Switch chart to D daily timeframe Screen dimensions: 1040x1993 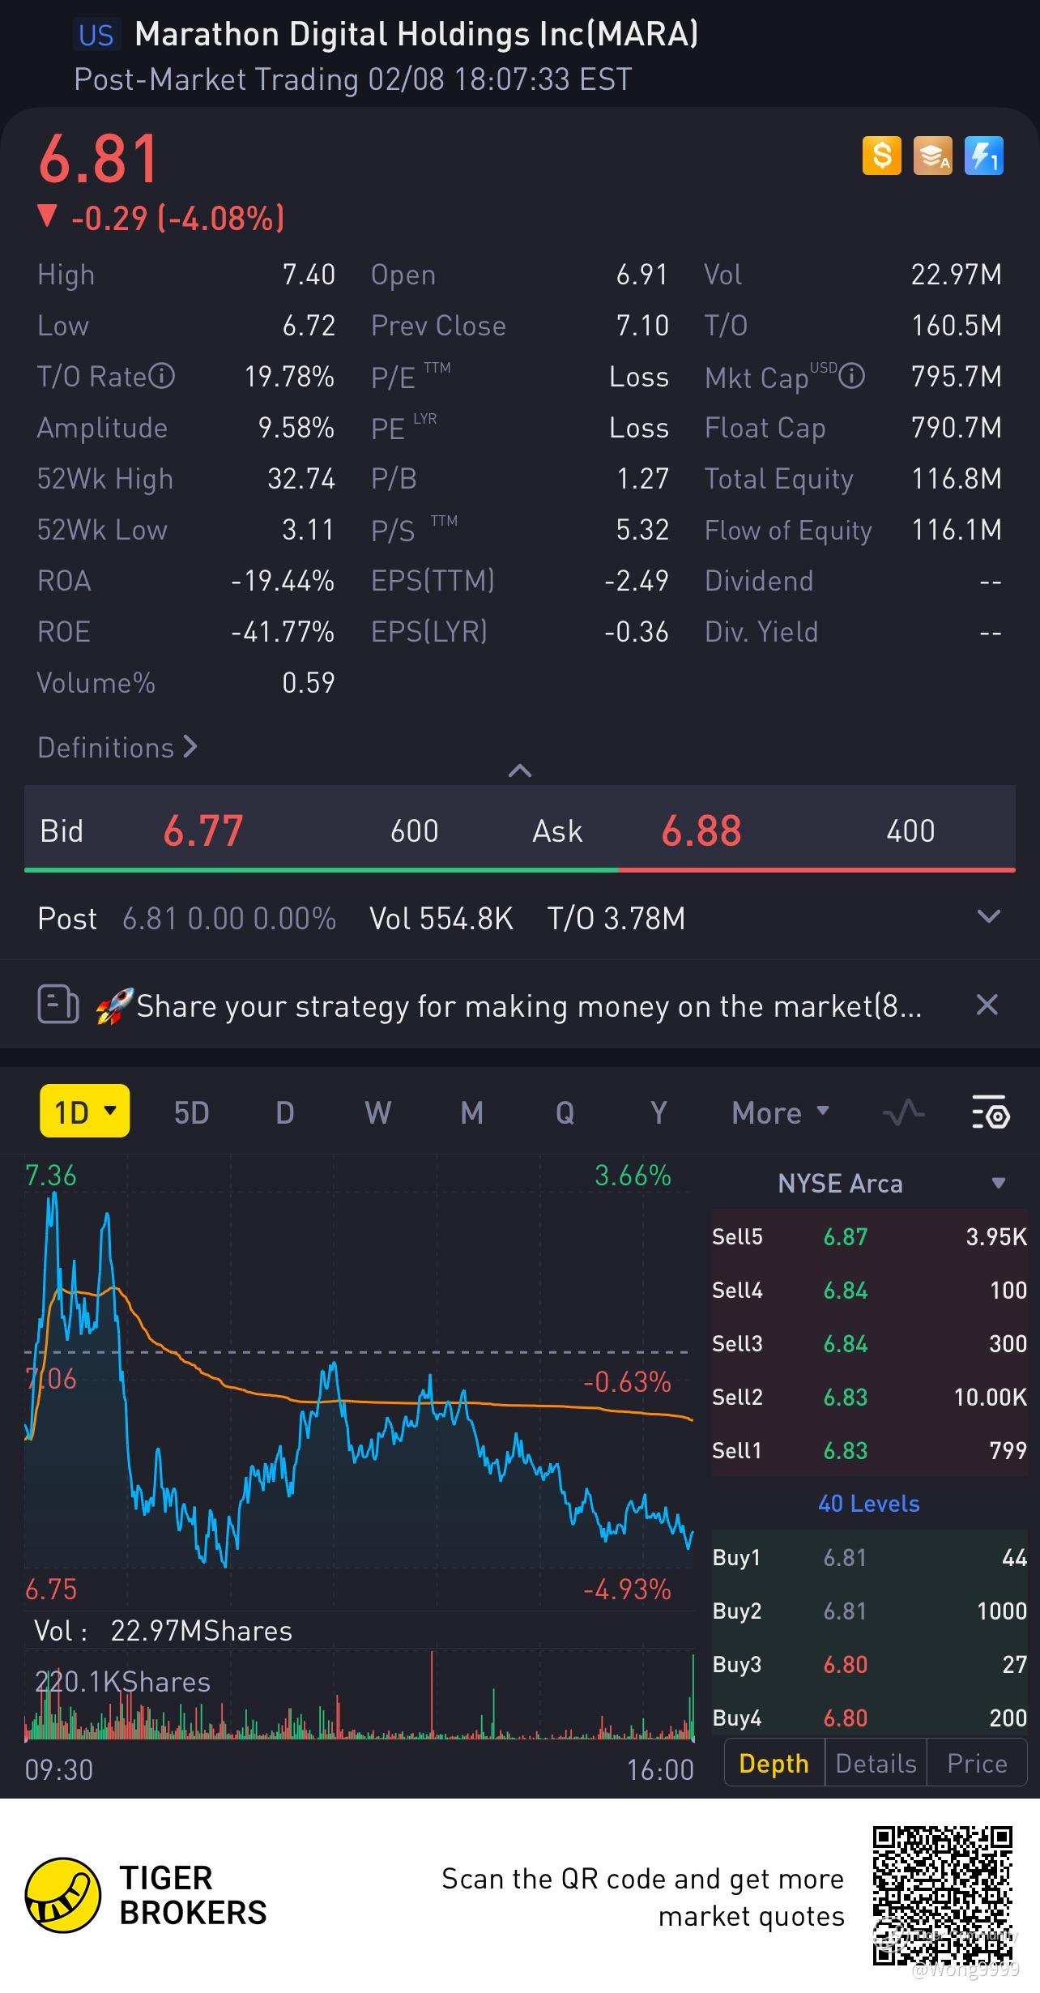(x=284, y=1112)
